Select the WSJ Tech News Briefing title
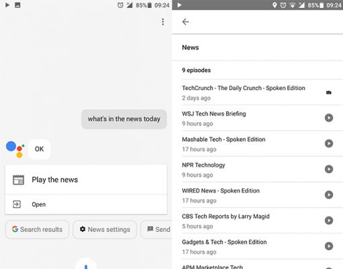The image size is (343, 269). point(214,114)
